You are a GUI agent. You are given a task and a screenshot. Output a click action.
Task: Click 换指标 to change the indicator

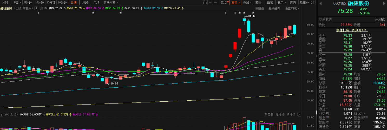[x=291, y=114]
